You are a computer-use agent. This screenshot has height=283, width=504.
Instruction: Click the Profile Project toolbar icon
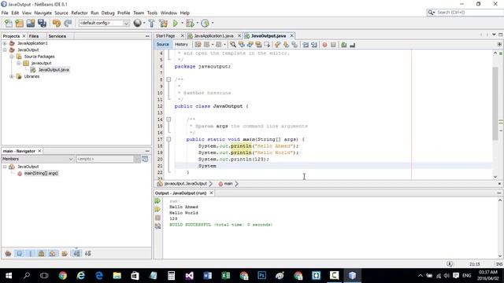205,23
